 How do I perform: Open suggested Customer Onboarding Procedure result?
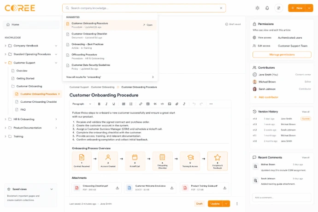[x=110, y=25]
